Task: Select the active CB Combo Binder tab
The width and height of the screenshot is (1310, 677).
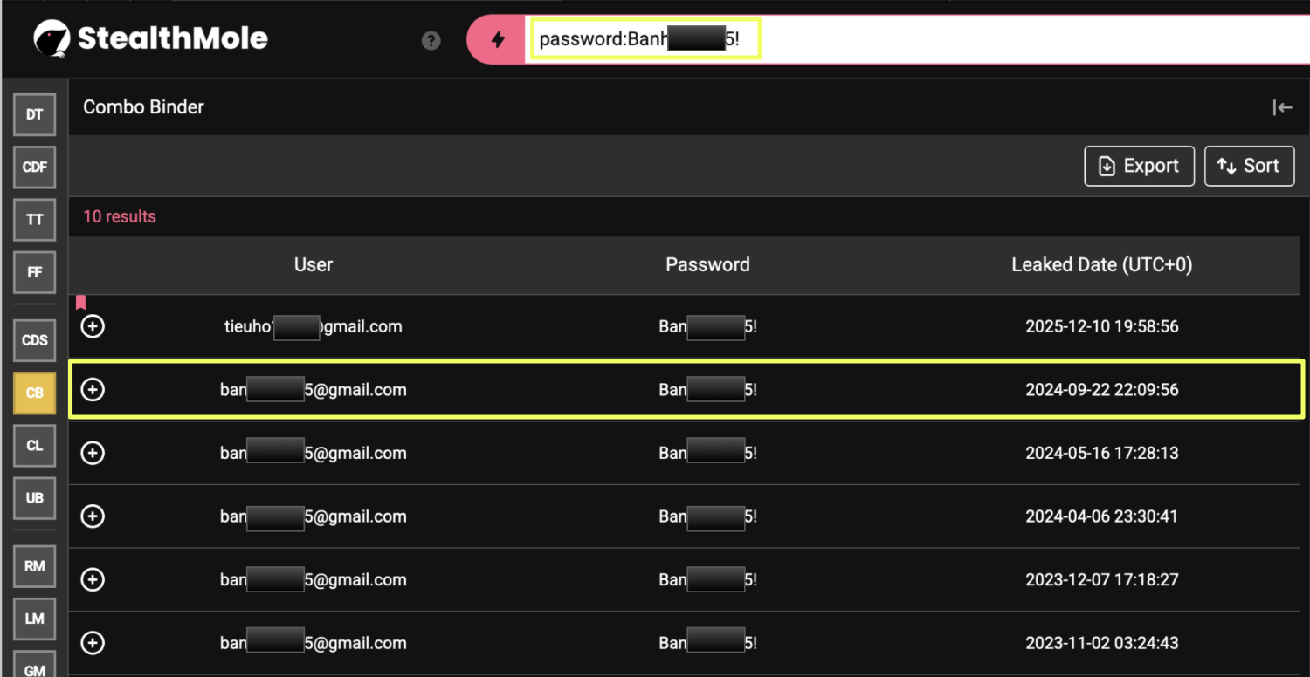Action: (x=35, y=393)
